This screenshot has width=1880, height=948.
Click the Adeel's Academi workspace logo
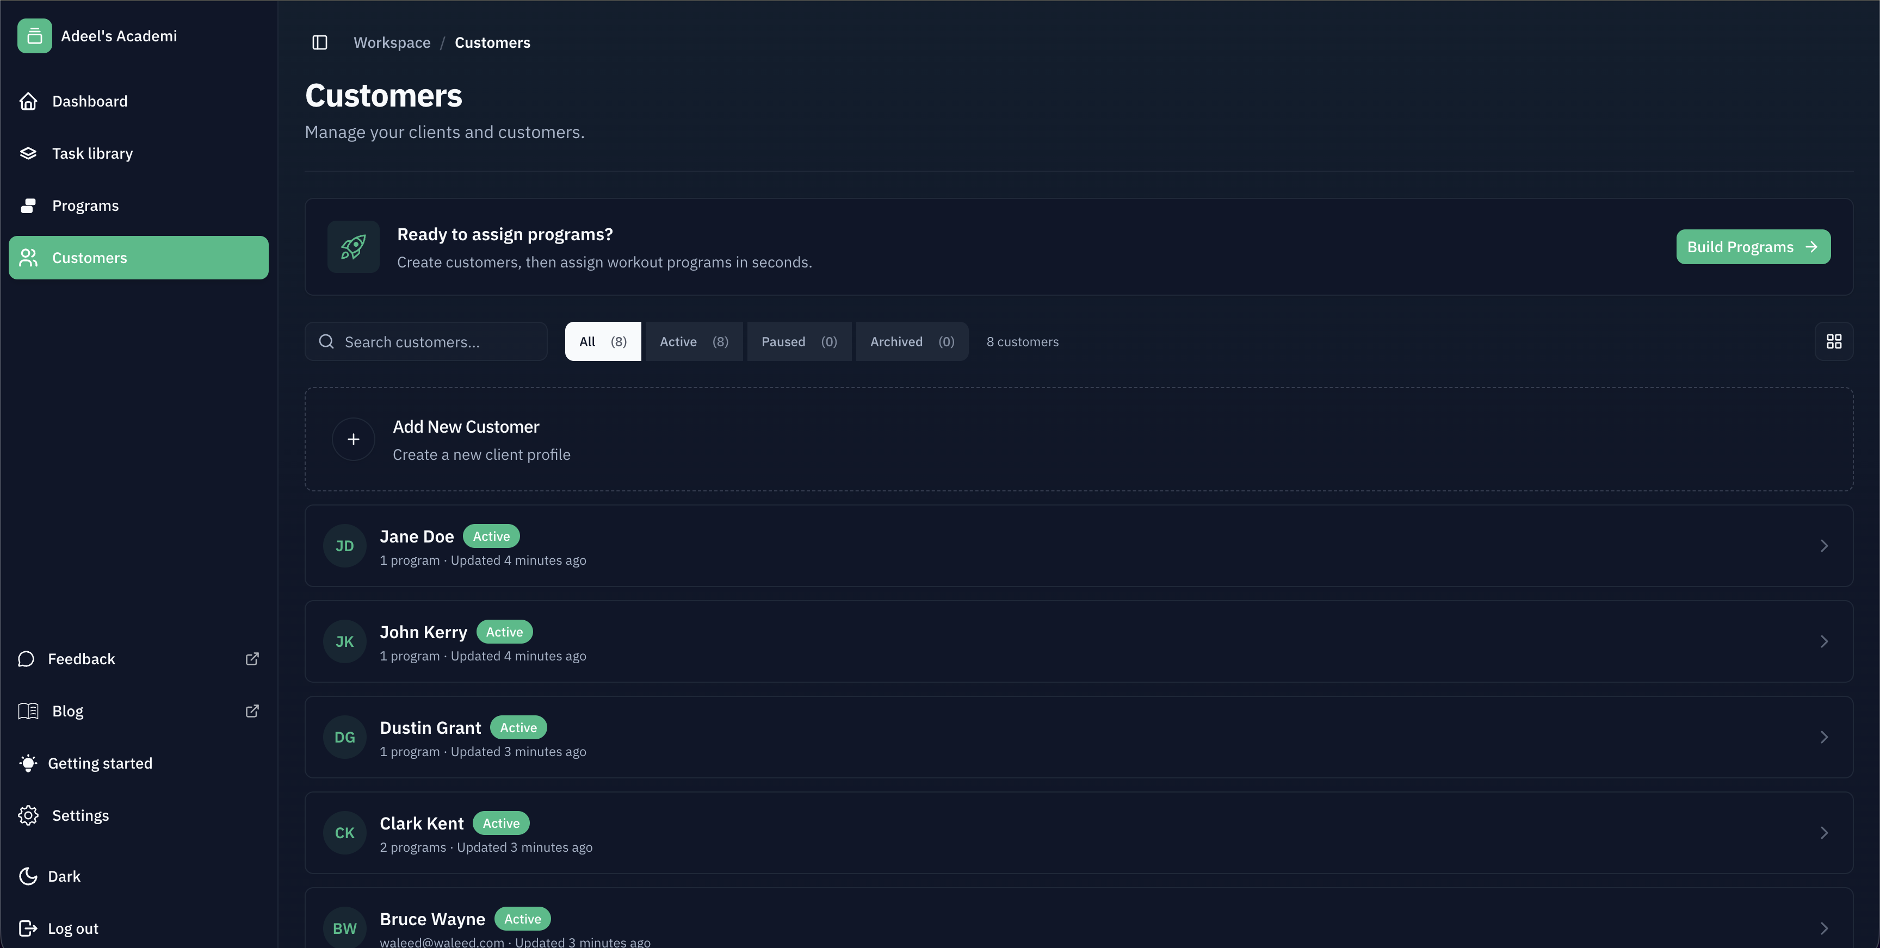(x=34, y=35)
